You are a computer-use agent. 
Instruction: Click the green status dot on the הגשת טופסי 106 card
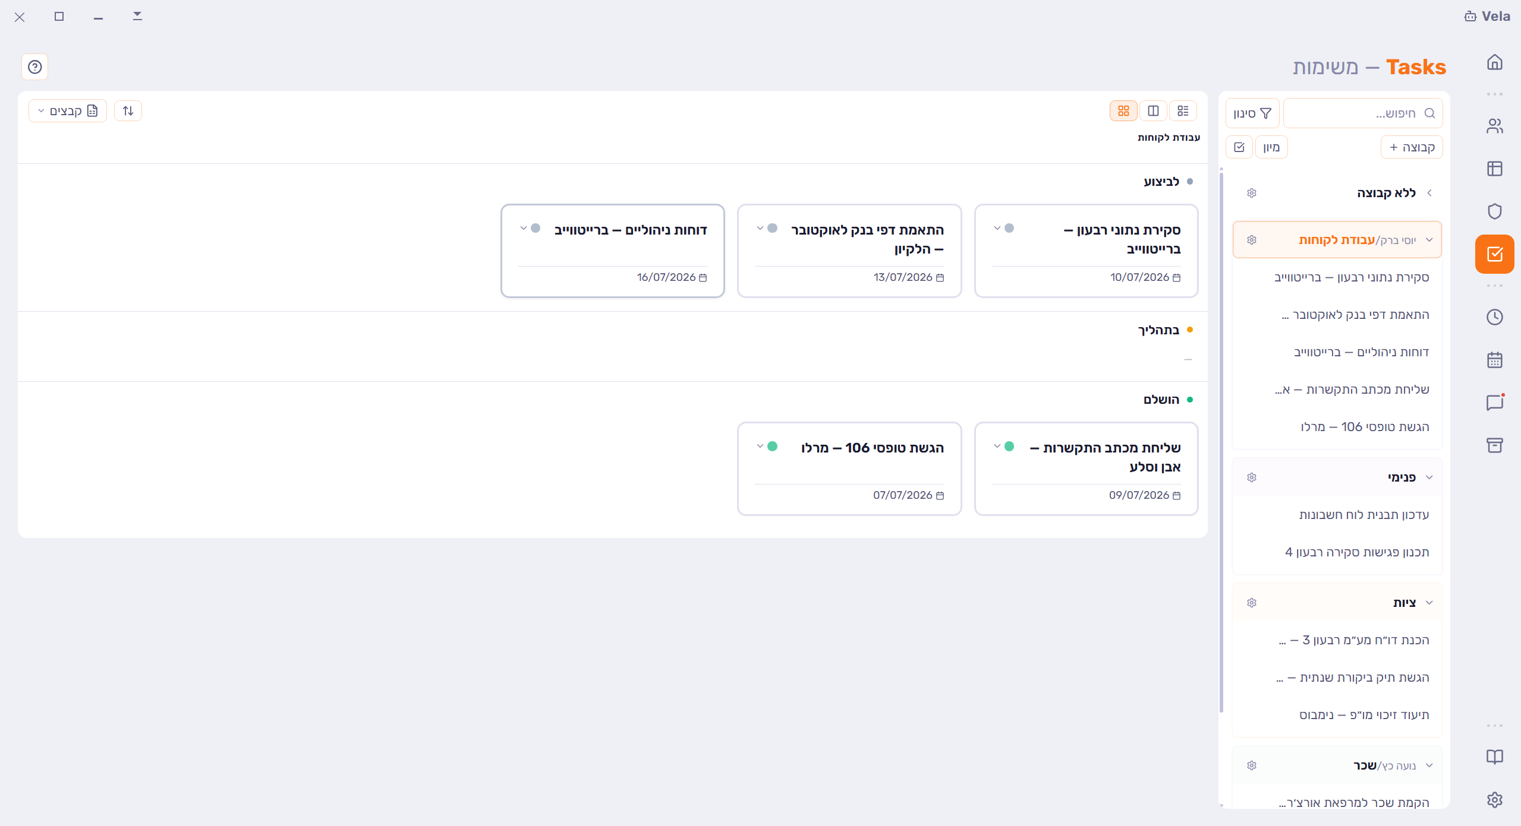click(772, 447)
